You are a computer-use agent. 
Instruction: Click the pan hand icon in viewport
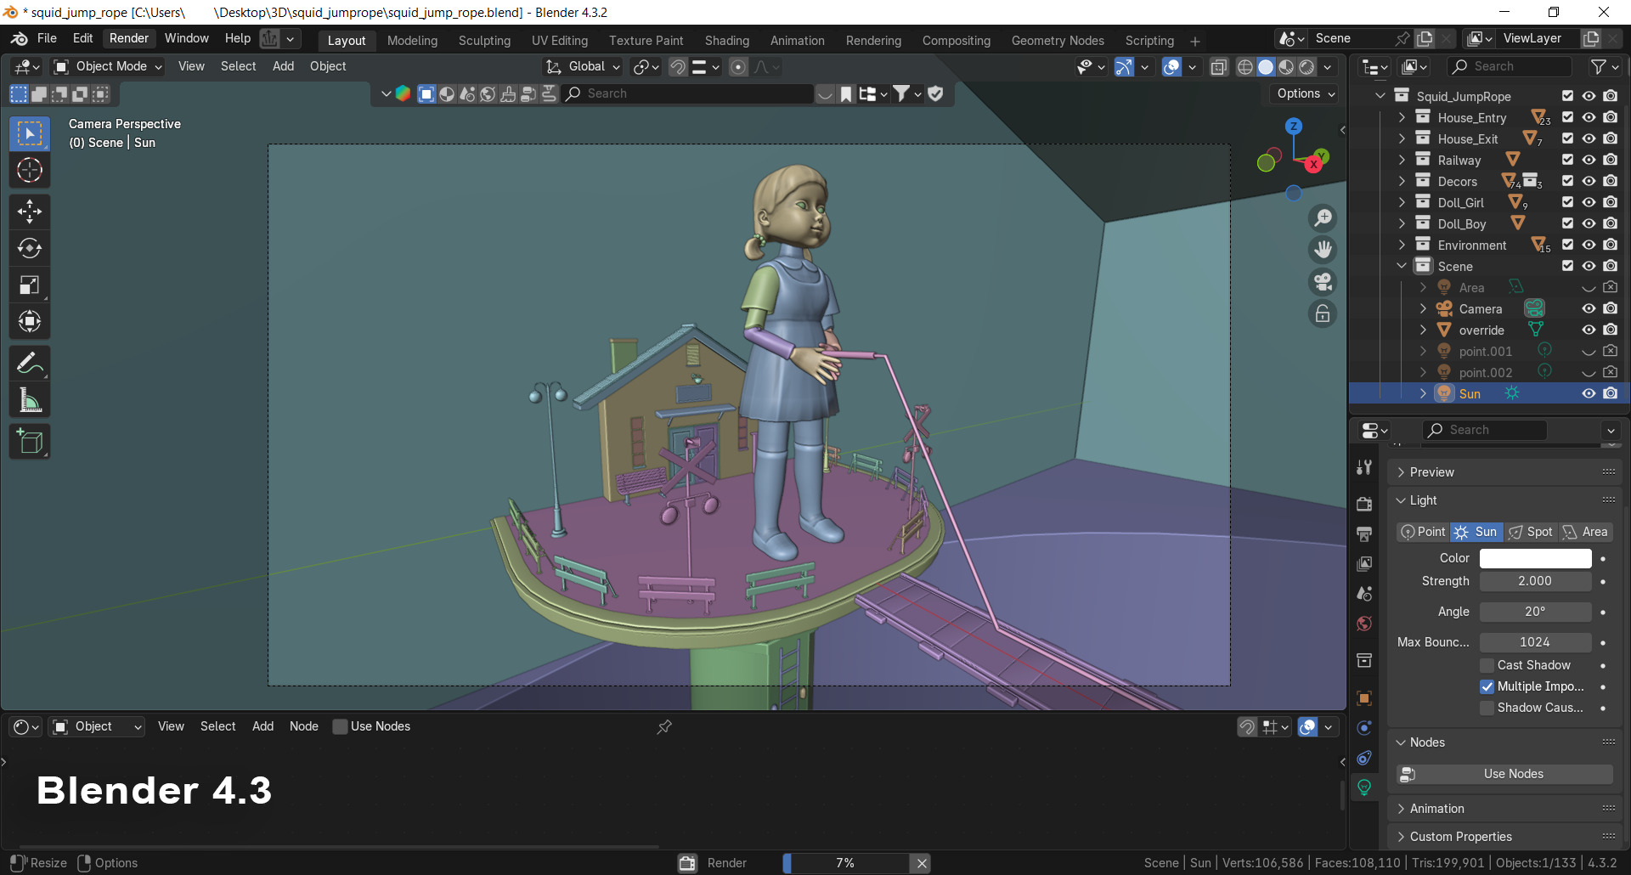coord(1323,250)
